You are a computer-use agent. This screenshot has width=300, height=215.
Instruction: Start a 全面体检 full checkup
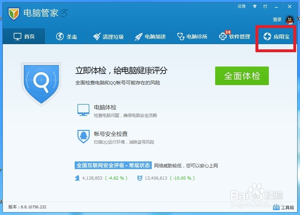click(x=242, y=76)
